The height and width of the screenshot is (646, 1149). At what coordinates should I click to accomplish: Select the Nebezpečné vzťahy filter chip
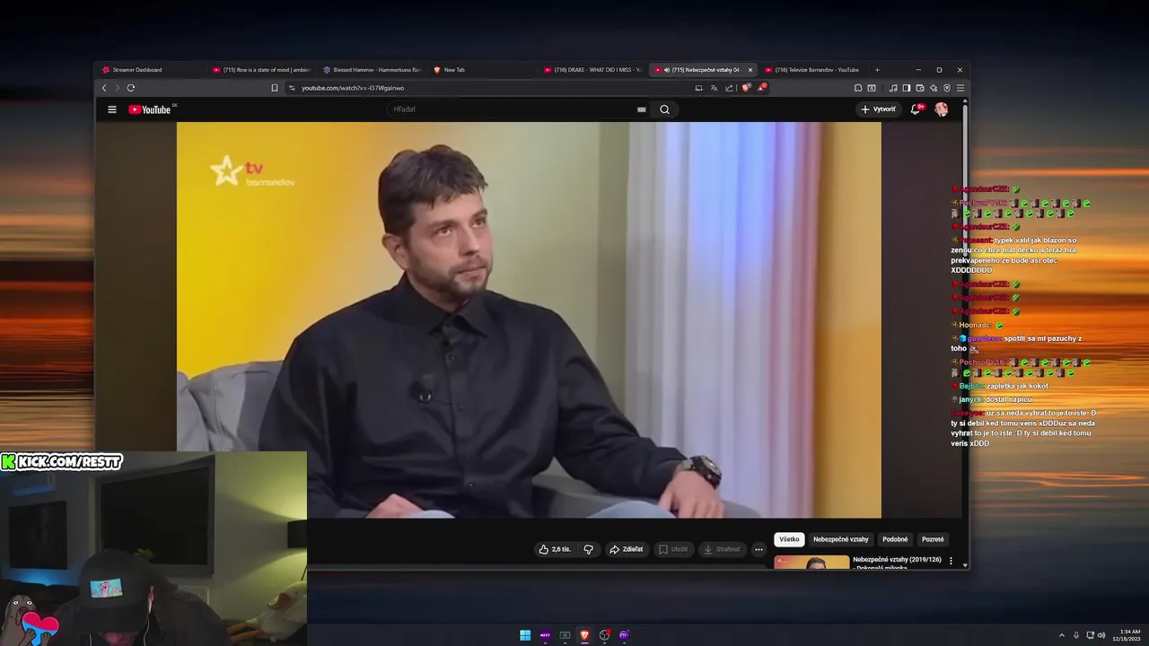click(841, 539)
